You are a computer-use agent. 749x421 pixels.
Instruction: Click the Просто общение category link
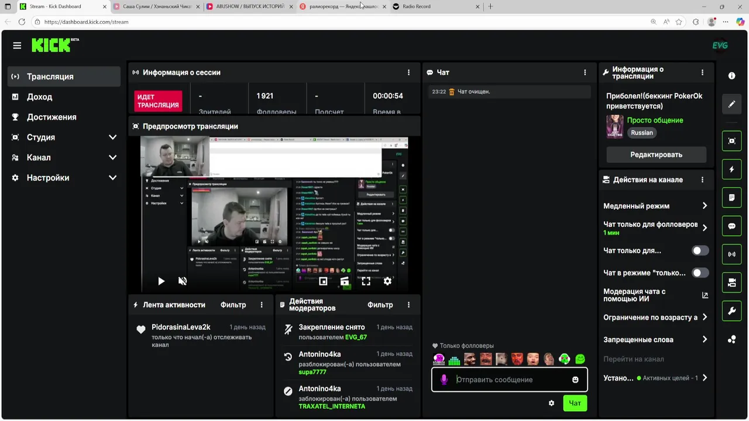655,120
